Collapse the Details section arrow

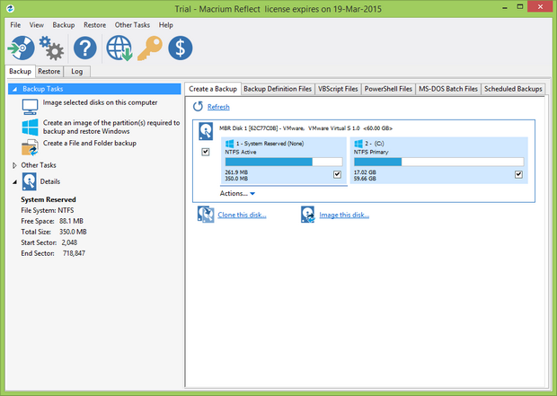point(14,182)
